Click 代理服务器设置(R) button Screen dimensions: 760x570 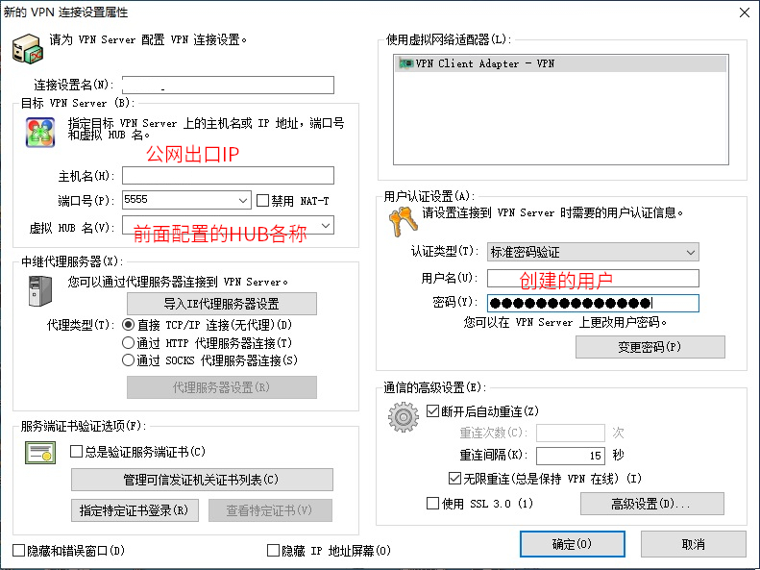click(222, 387)
